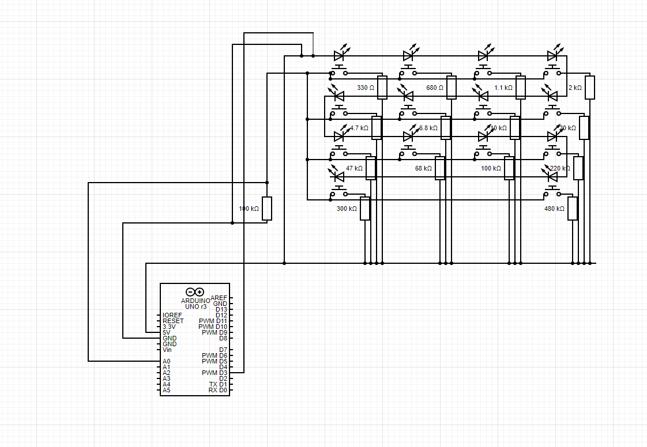Screen dimensions: 647x447
Task: Click the A1 analog pin
Action: coord(166,367)
